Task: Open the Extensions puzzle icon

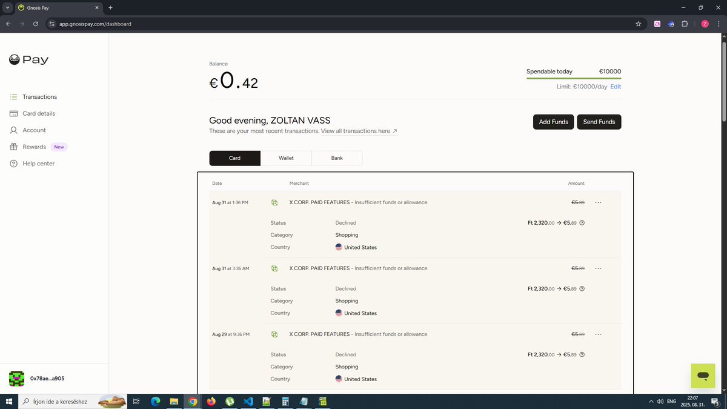Action: 685,24
